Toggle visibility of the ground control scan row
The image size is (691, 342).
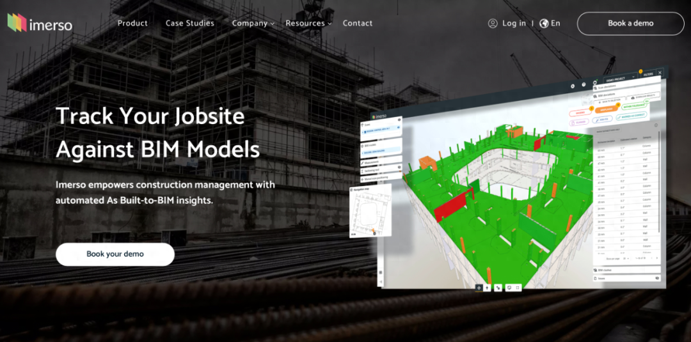point(399,127)
